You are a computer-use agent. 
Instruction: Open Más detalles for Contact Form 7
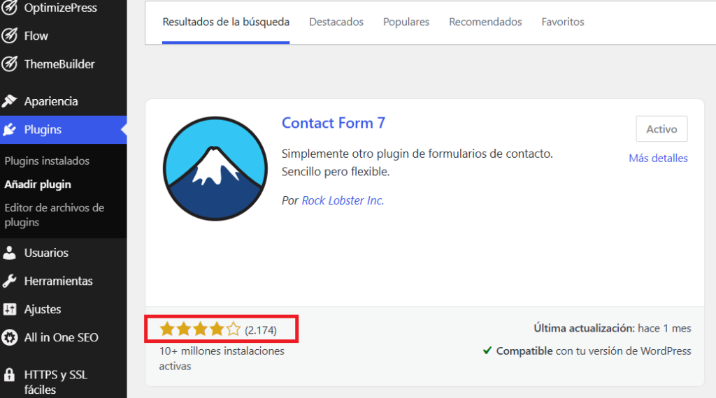(x=658, y=159)
